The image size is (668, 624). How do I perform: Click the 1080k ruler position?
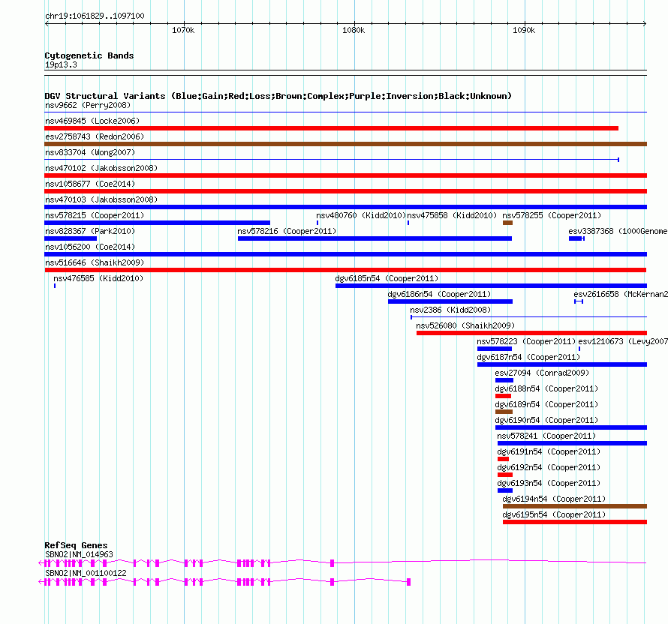pos(354,30)
